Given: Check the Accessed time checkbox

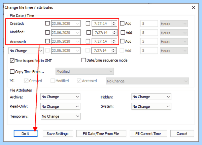Looking at the screenshot, I should click(x=88, y=41).
